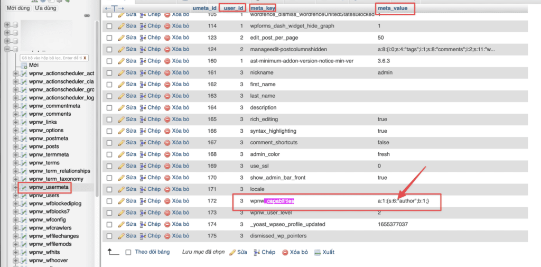541x267 pixels.
Task: Sort by the meta_key column header
Action: (x=263, y=7)
